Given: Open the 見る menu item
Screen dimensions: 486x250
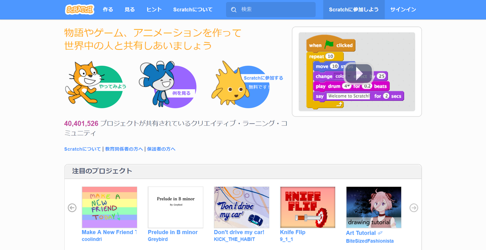Looking at the screenshot, I should coord(129,10).
